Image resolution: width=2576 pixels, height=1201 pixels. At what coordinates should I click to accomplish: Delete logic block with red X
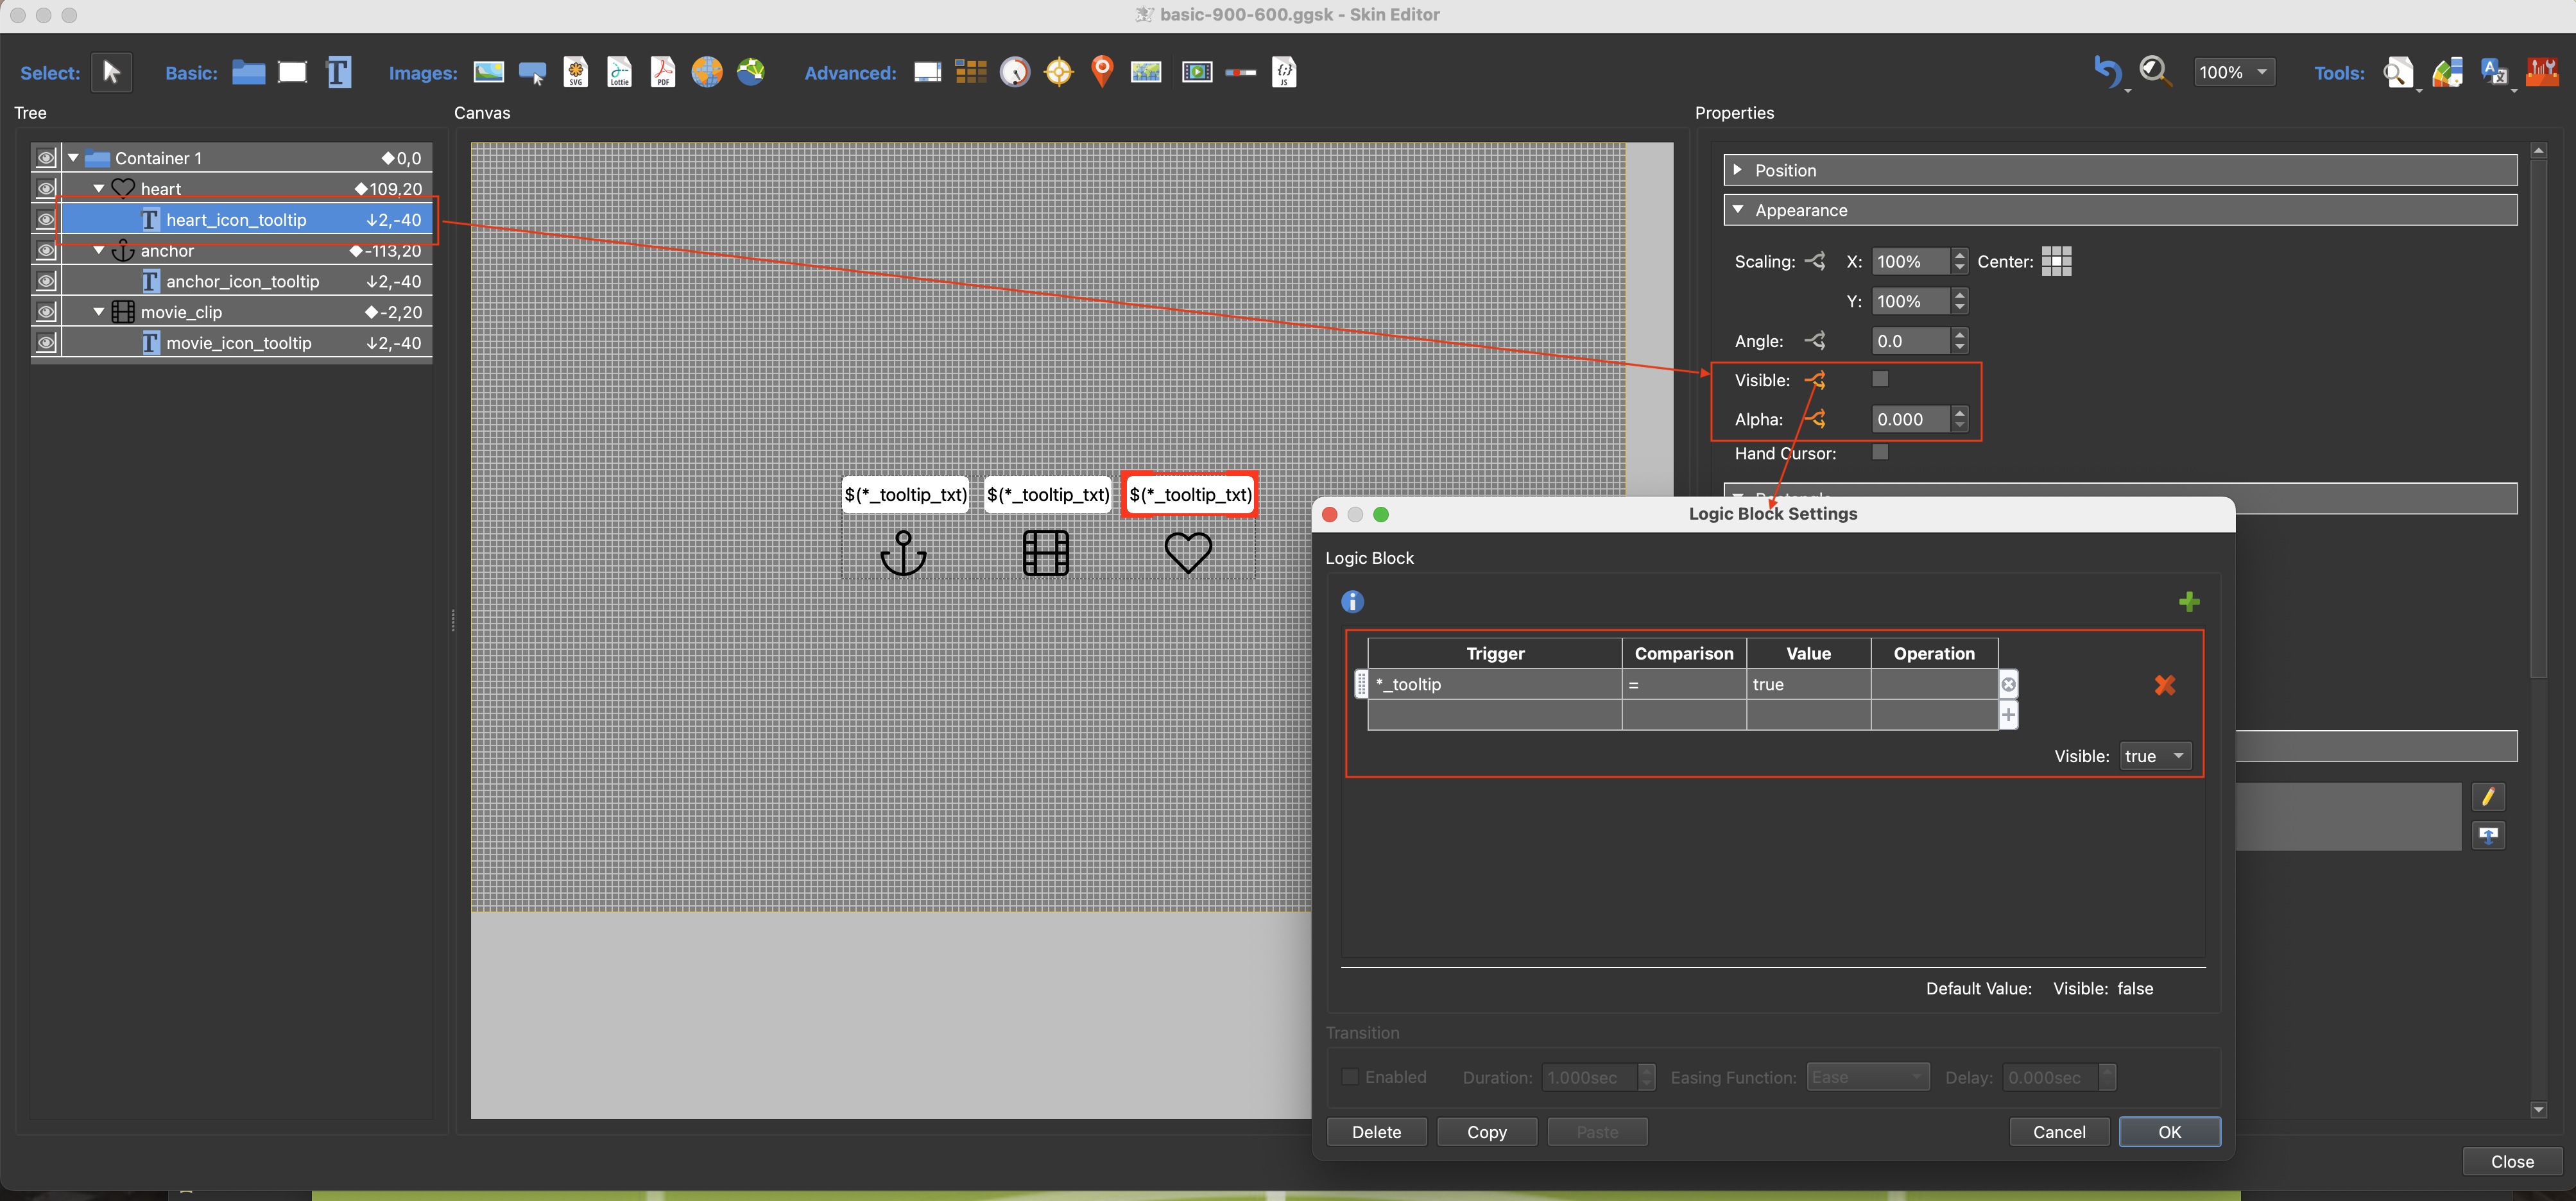point(2165,685)
